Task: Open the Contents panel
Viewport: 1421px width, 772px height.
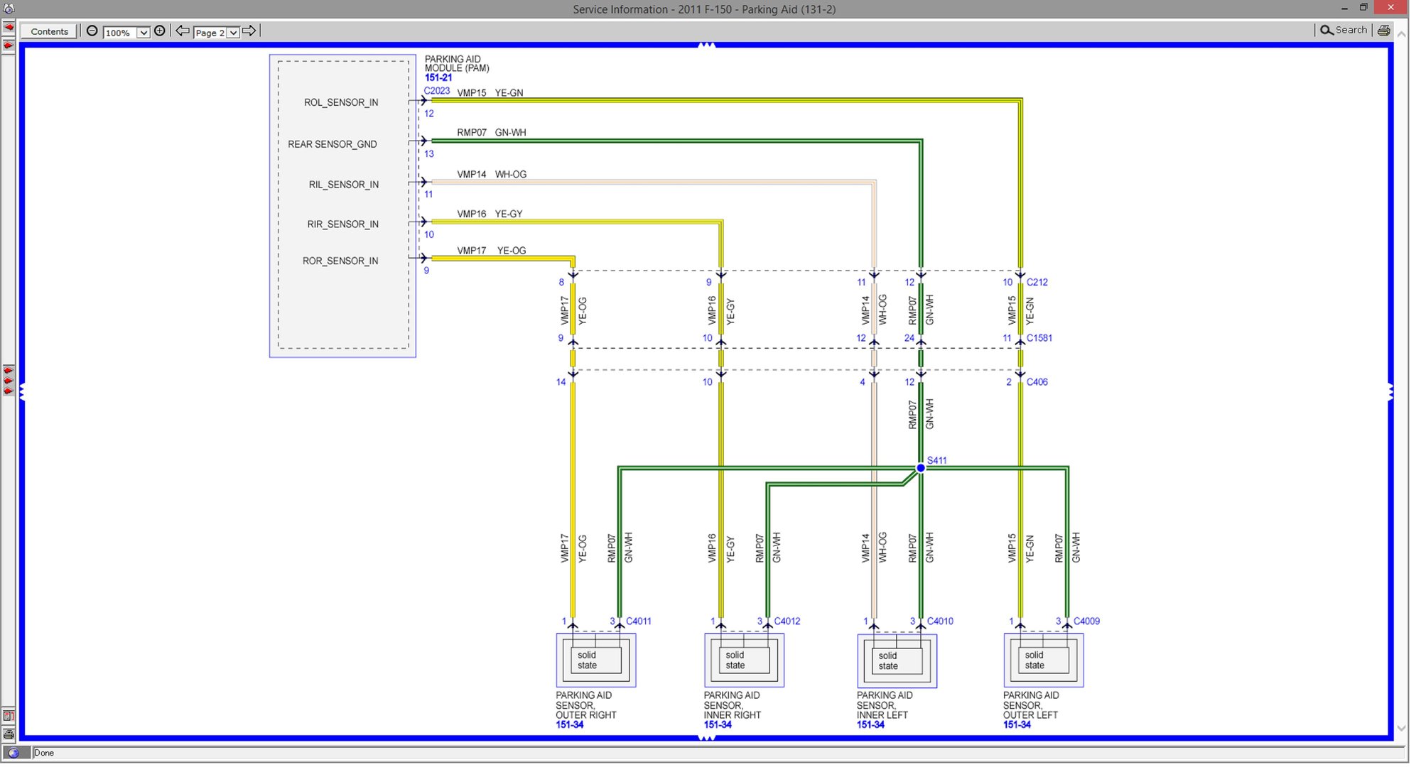Action: [x=49, y=31]
